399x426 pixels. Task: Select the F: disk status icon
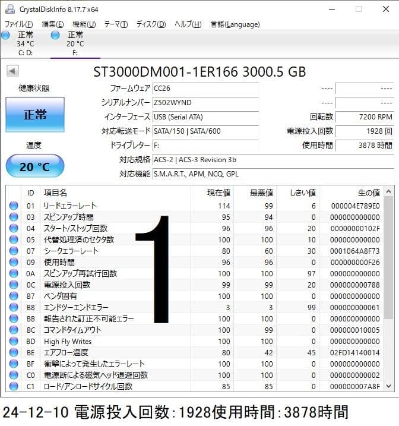pos(55,35)
